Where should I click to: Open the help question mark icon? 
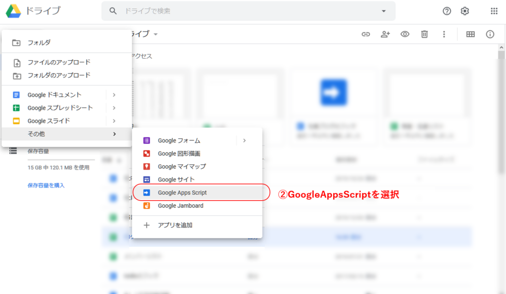(447, 11)
